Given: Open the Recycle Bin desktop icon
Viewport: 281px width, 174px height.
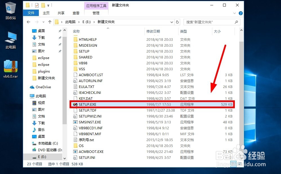Looking at the screenshot, I should [11, 10].
